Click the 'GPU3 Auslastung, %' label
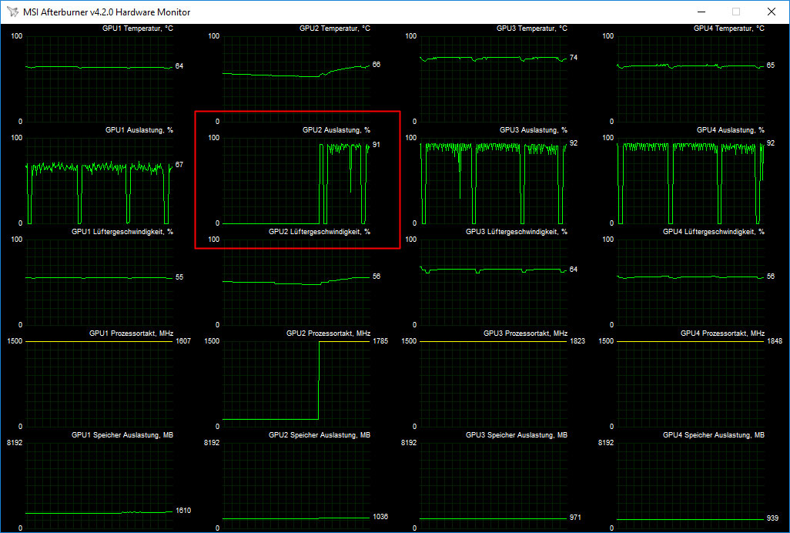This screenshot has width=790, height=533. point(533,130)
